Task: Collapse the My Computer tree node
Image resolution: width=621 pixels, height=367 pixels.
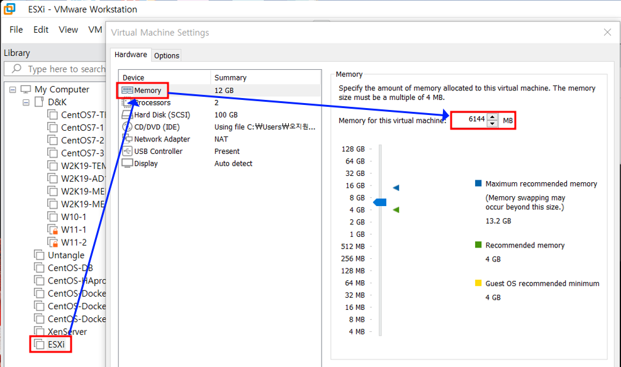Action: point(13,90)
